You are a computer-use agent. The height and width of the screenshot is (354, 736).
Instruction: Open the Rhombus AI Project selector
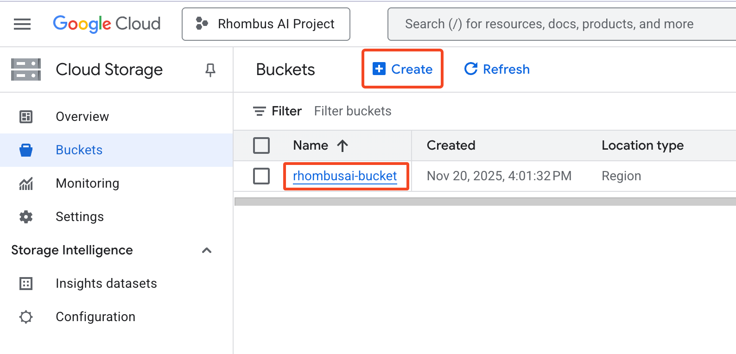click(x=266, y=24)
